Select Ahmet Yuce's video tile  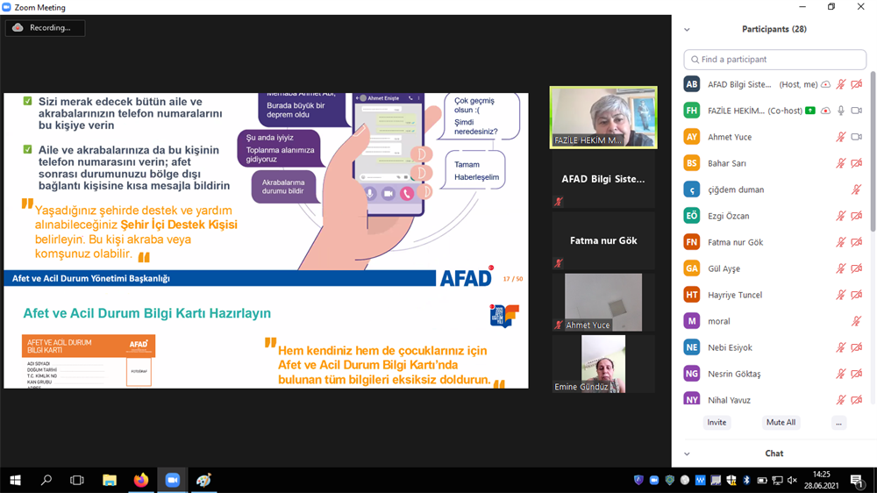603,302
